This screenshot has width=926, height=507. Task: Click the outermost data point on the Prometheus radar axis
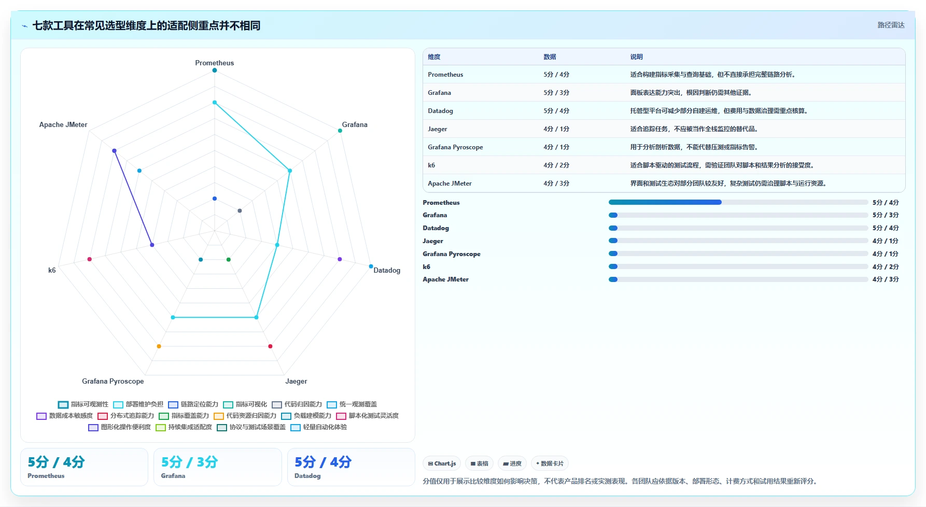(215, 71)
